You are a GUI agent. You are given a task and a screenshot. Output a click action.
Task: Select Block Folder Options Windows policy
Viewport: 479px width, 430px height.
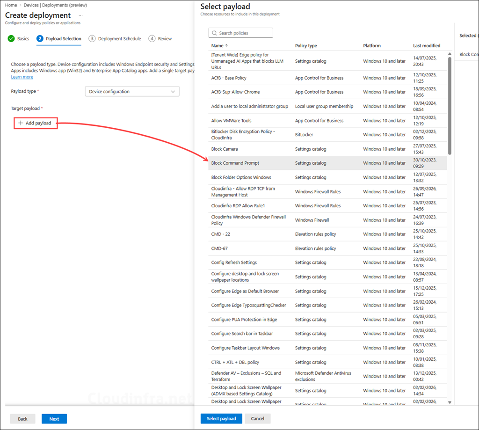(x=327, y=177)
